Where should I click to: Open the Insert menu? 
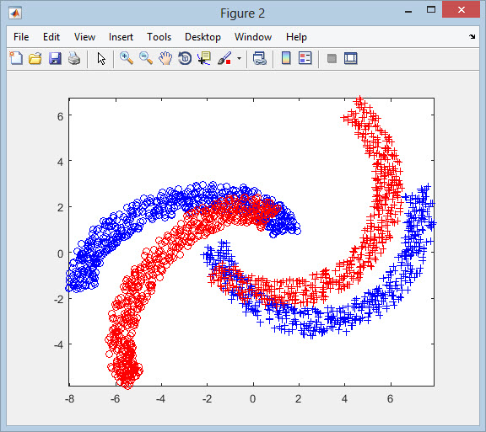pos(121,37)
